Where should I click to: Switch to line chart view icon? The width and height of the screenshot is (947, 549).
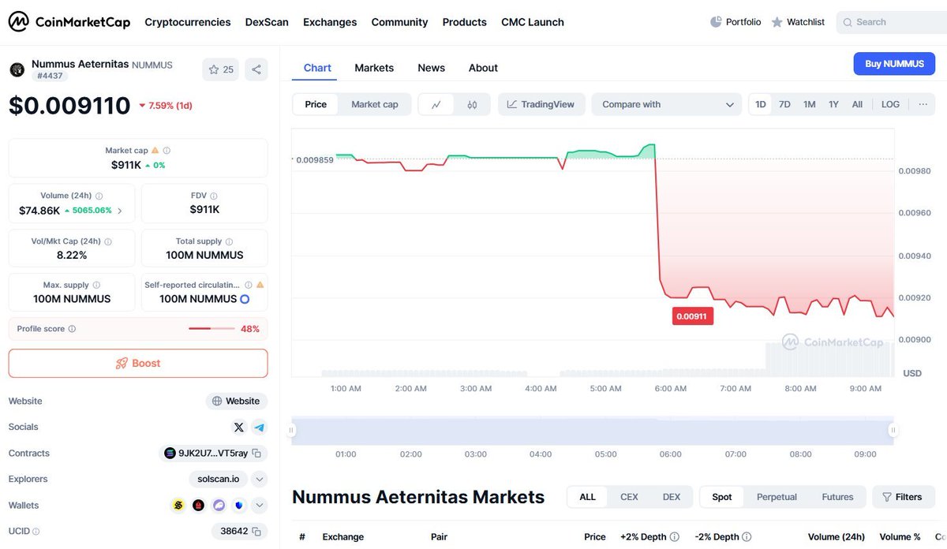coord(436,104)
